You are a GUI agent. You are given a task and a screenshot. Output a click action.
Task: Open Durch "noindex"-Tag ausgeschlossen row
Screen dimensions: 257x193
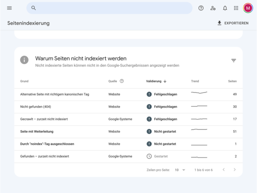click(x=128, y=144)
